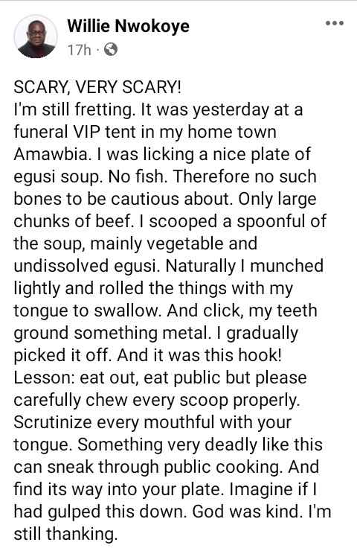Click the words 'undissolved egusi'
Screen dimensions: 357x551
(x=85, y=267)
